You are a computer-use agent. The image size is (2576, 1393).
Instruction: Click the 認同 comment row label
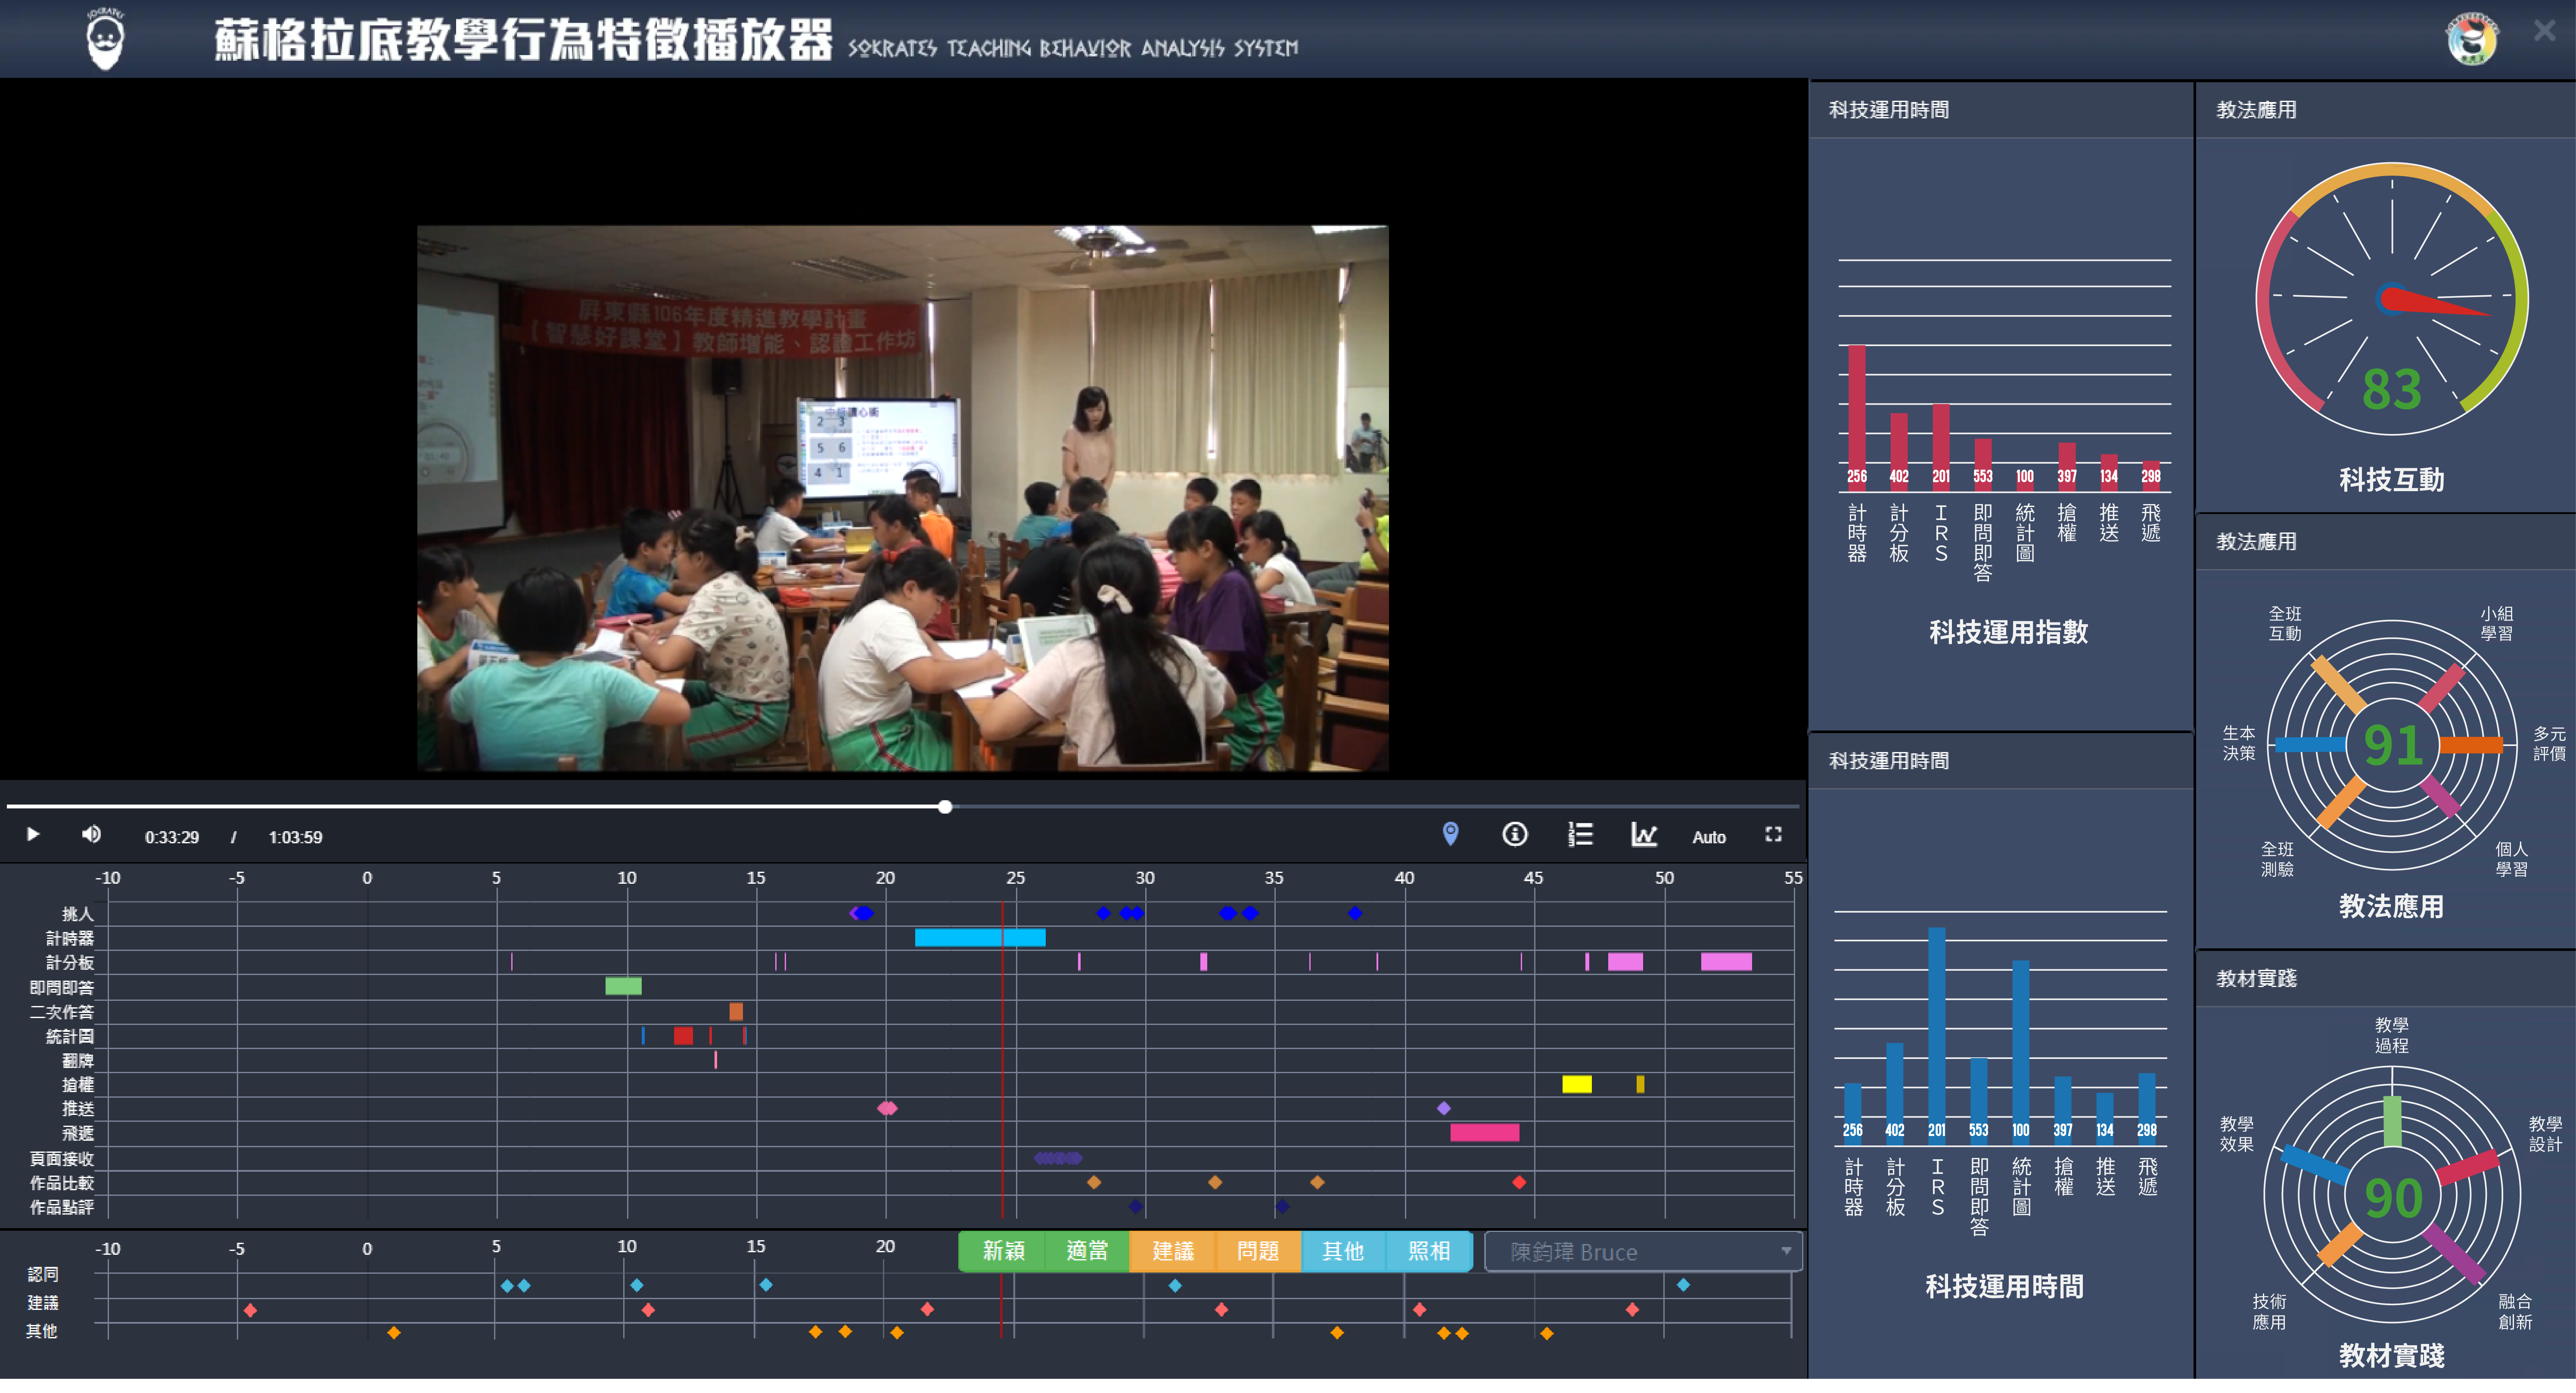pos(43,1274)
